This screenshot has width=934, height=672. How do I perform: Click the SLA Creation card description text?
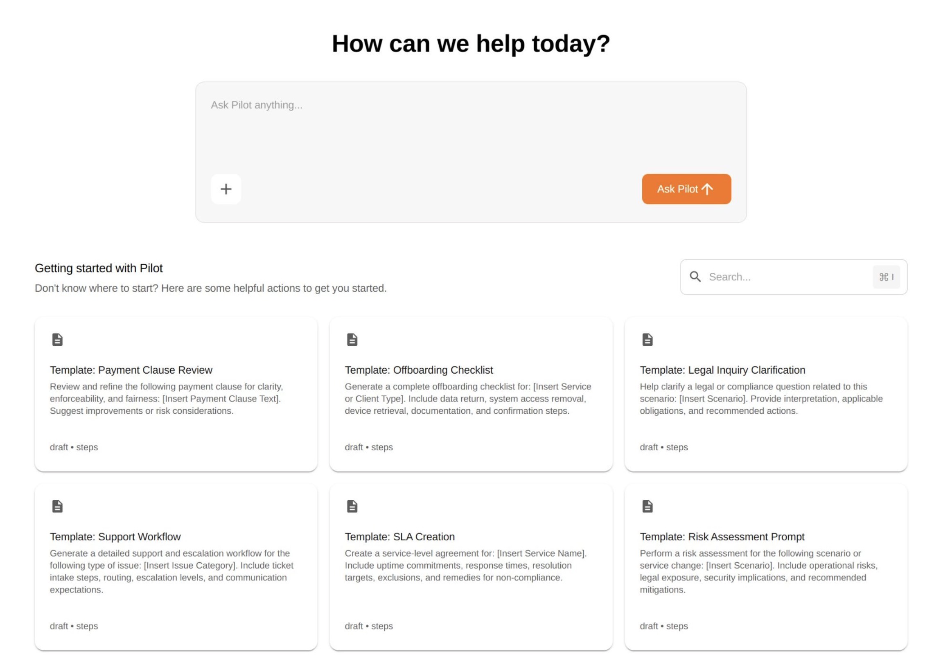(465, 565)
